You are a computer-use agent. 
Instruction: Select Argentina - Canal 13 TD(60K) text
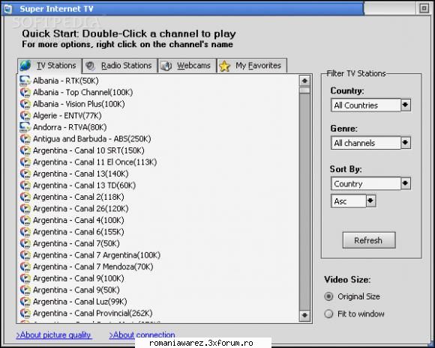(84, 186)
